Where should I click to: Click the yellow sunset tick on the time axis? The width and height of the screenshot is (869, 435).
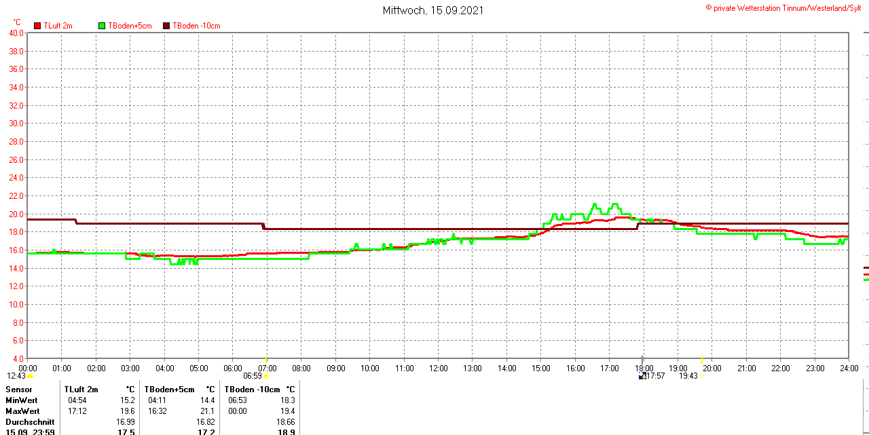[x=702, y=358]
